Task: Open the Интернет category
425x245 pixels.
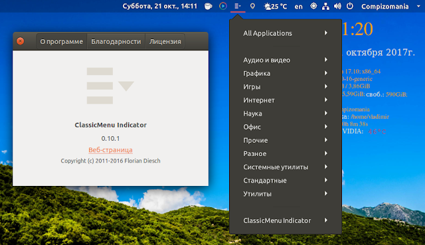Action: pos(286,100)
